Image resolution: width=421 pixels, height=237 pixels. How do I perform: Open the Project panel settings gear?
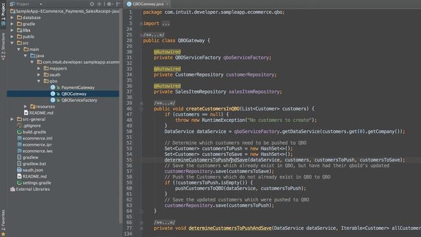(x=109, y=4)
